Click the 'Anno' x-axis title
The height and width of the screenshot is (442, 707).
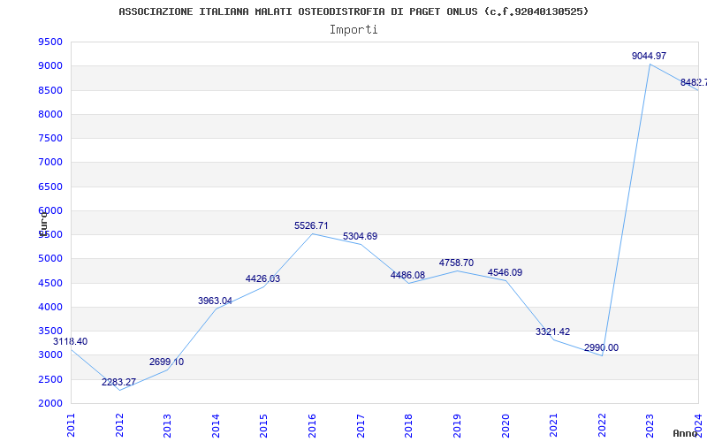pos(685,433)
